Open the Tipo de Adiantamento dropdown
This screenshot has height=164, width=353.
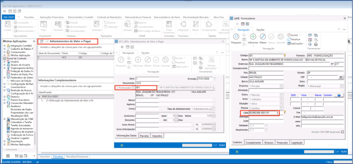pyautogui.click(x=214, y=108)
